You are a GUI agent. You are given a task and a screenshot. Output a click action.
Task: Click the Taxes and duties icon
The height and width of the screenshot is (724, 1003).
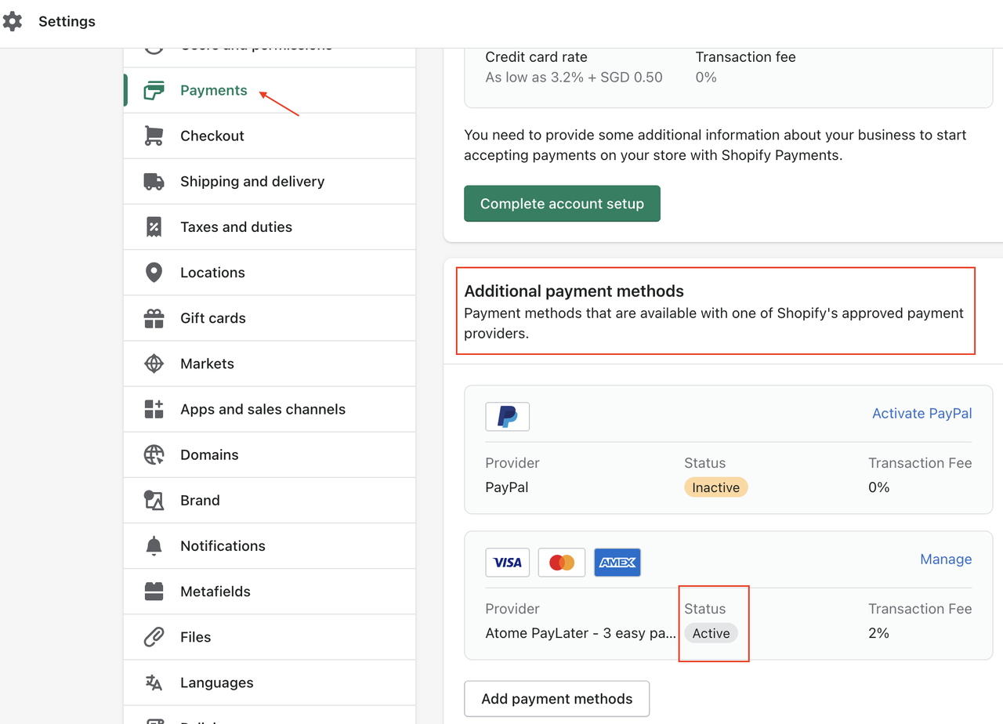(x=154, y=226)
